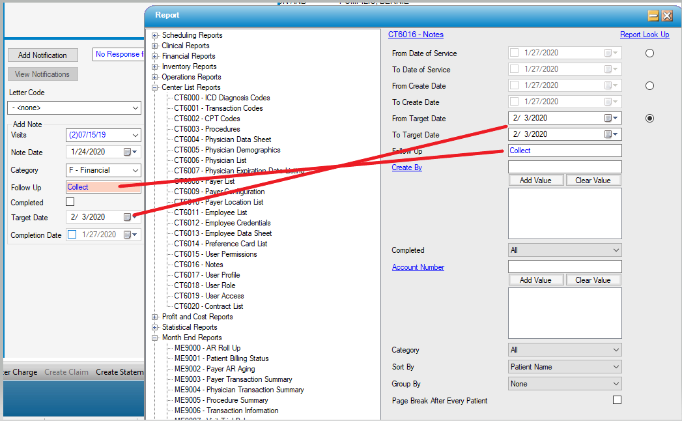Check the Completed checkbox in Add Note

click(70, 203)
